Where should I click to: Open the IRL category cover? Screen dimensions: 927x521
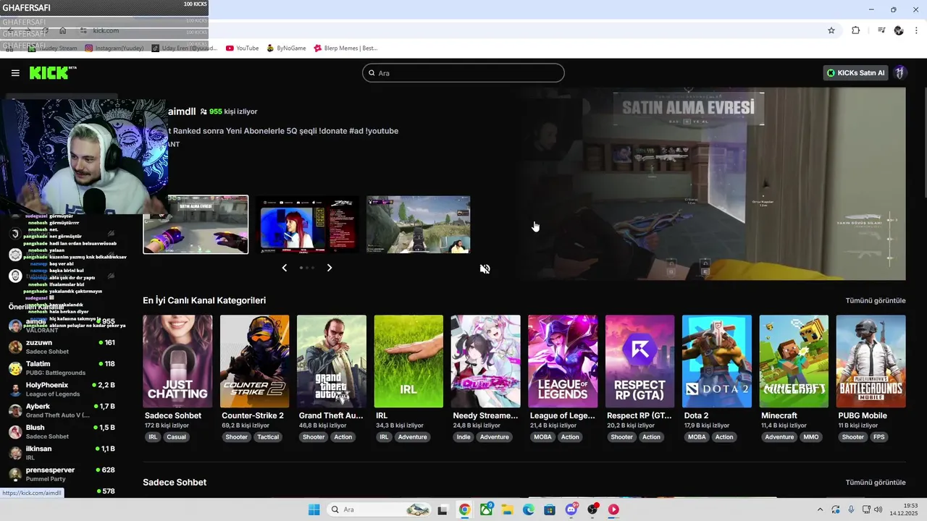pyautogui.click(x=408, y=361)
